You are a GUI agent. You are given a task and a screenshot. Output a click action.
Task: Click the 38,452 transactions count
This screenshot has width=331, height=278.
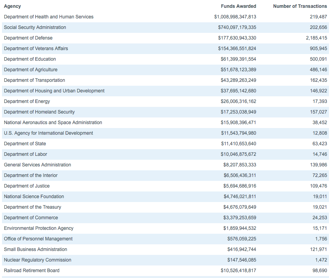point(320,123)
